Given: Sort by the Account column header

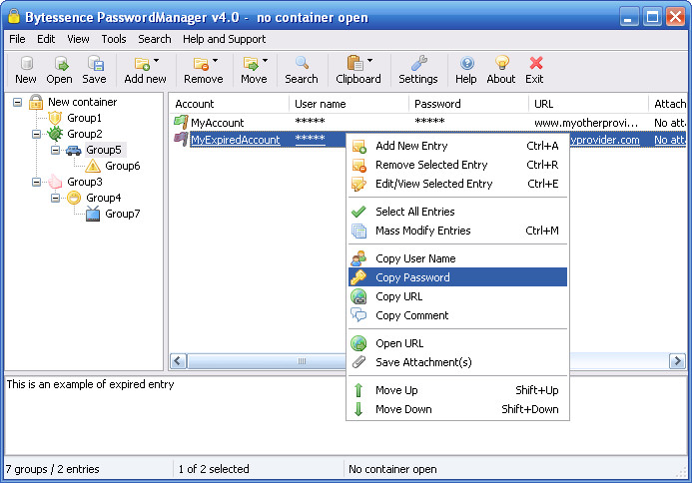Looking at the screenshot, I should (229, 104).
